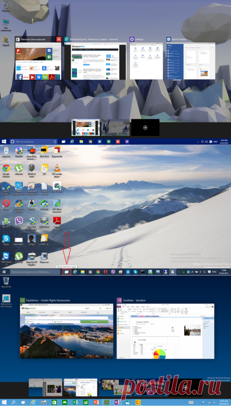This screenshot has height=406, width=231.
Task: Open Excel on light blue taskbar
Action: point(75,402)
